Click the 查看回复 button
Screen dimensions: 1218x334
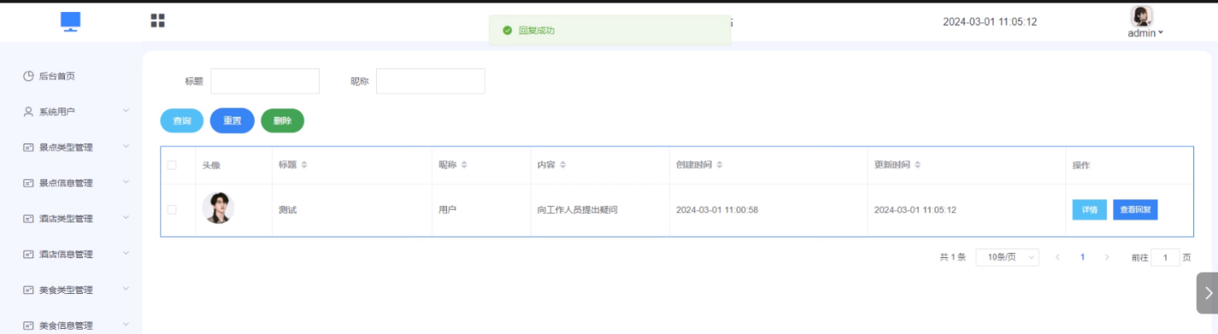coord(1135,210)
